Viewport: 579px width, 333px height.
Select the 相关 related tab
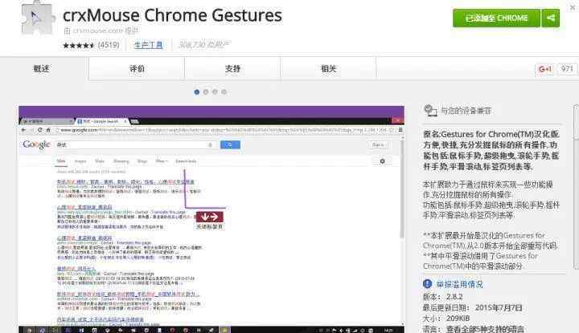pos(328,69)
